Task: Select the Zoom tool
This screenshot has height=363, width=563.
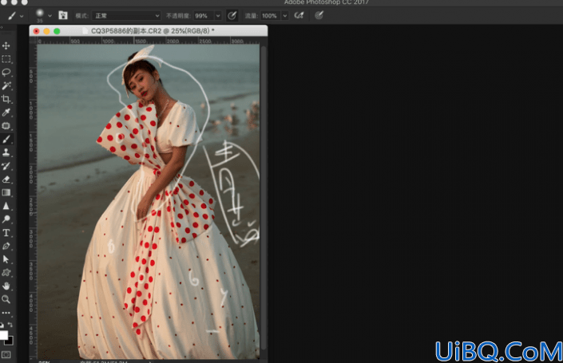Action: pyautogui.click(x=6, y=299)
